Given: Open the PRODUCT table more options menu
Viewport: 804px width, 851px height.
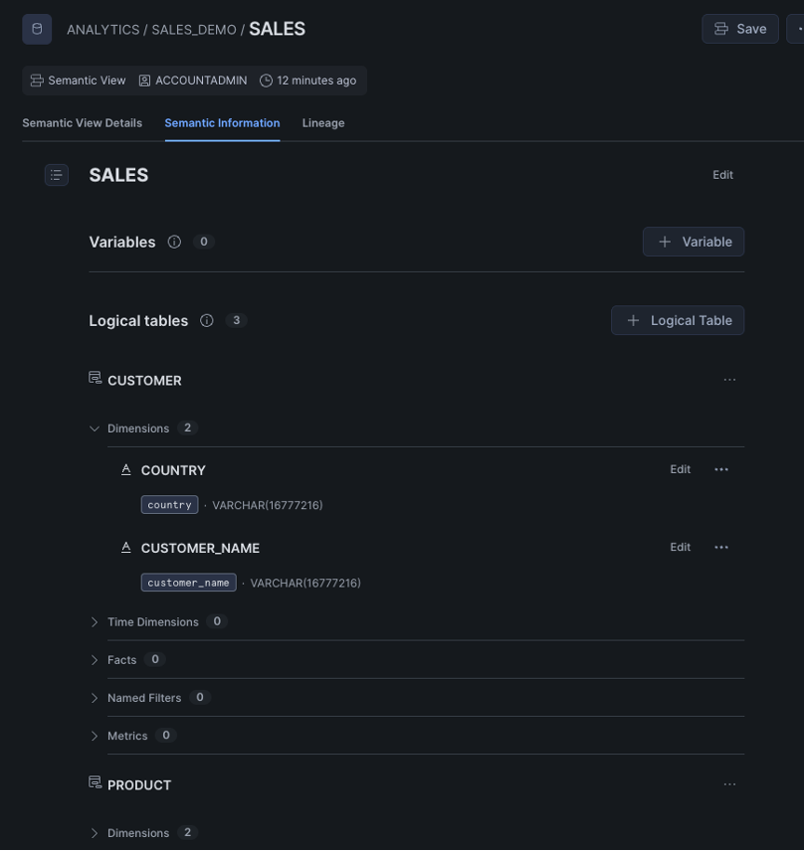Looking at the screenshot, I should click(x=729, y=784).
